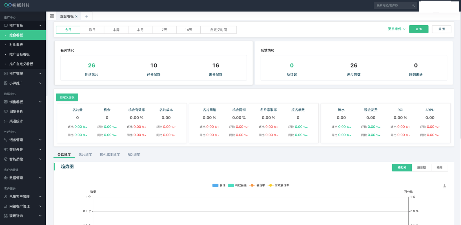Click the 推广管理 sidebar icon
Viewport: 461px width, 225px height.
(x=6, y=73)
